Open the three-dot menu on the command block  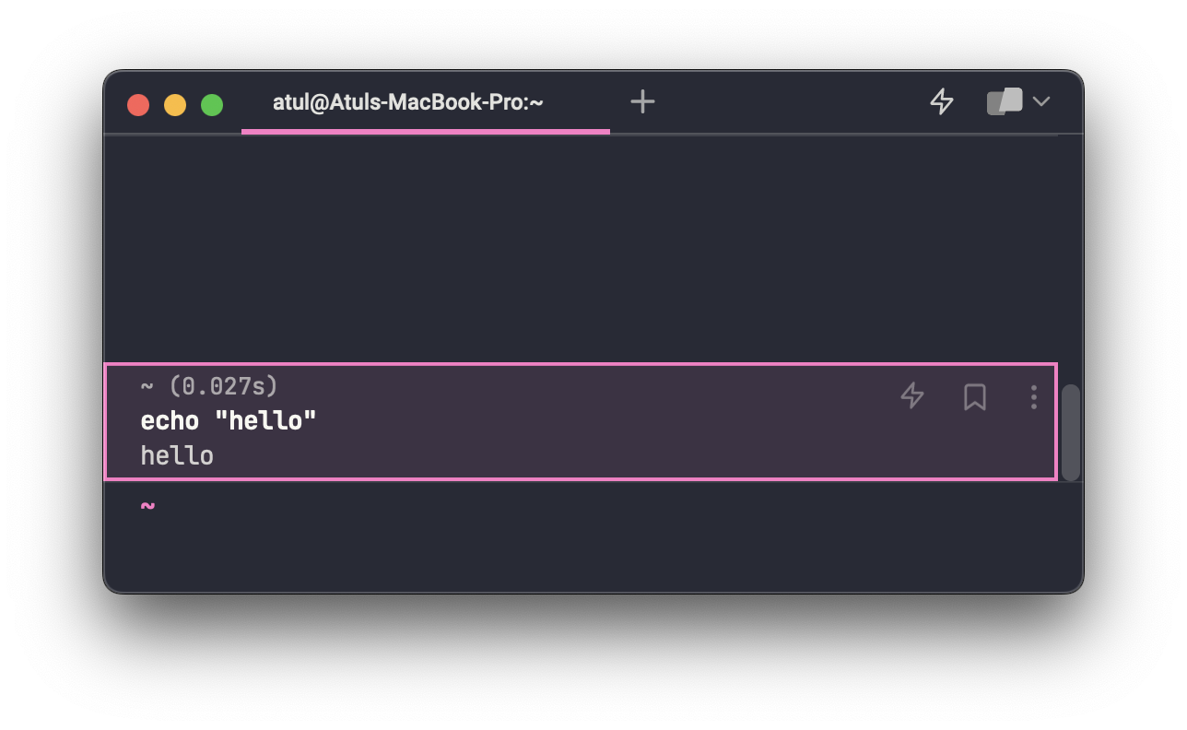pyautogui.click(x=1033, y=397)
